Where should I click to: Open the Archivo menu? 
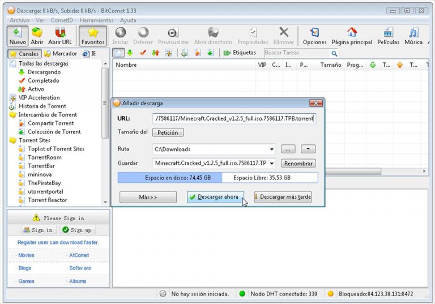[x=19, y=20]
